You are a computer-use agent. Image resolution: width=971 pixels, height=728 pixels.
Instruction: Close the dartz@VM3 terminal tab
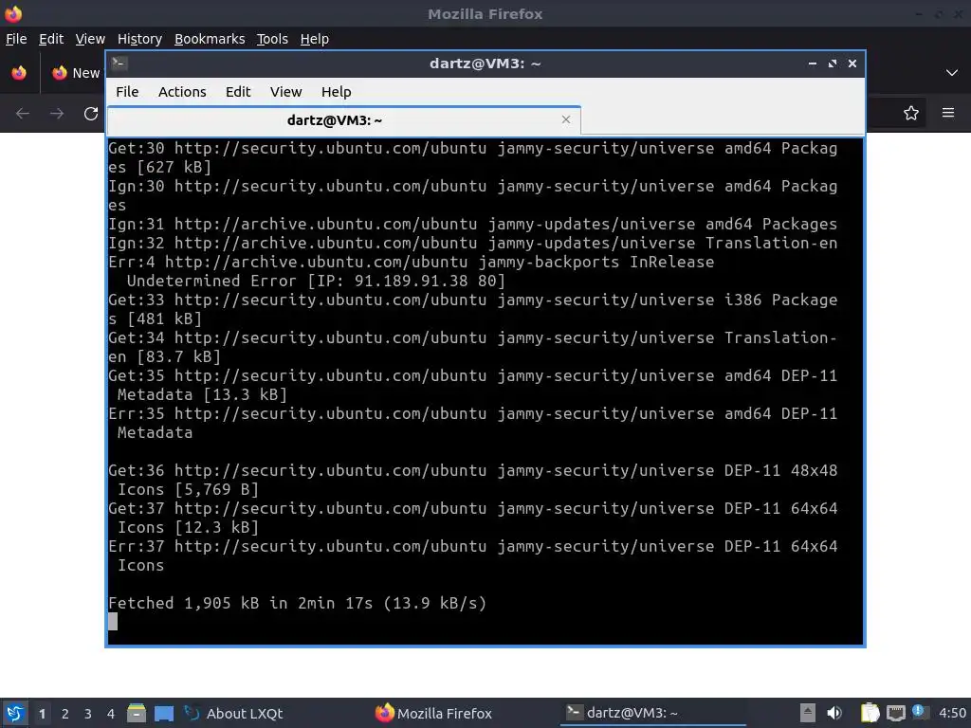click(565, 119)
